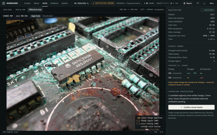Screen dimensions: 217x135
Task: Click the 63% digital zoom indicator
Action: 10,132
